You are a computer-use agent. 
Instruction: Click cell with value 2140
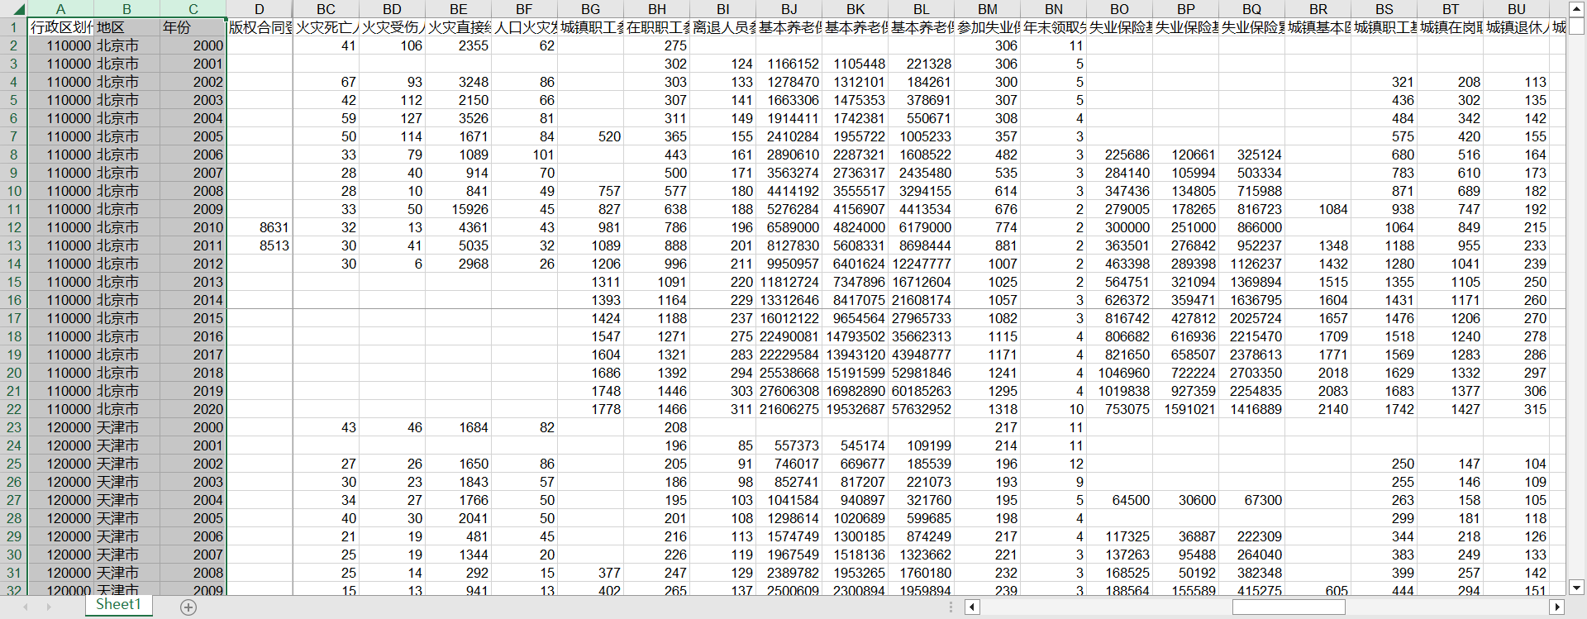pos(1318,409)
